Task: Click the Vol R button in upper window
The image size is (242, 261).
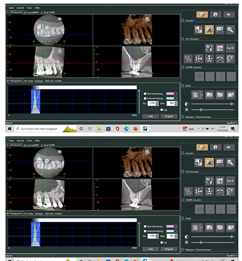Action: [230, 48]
